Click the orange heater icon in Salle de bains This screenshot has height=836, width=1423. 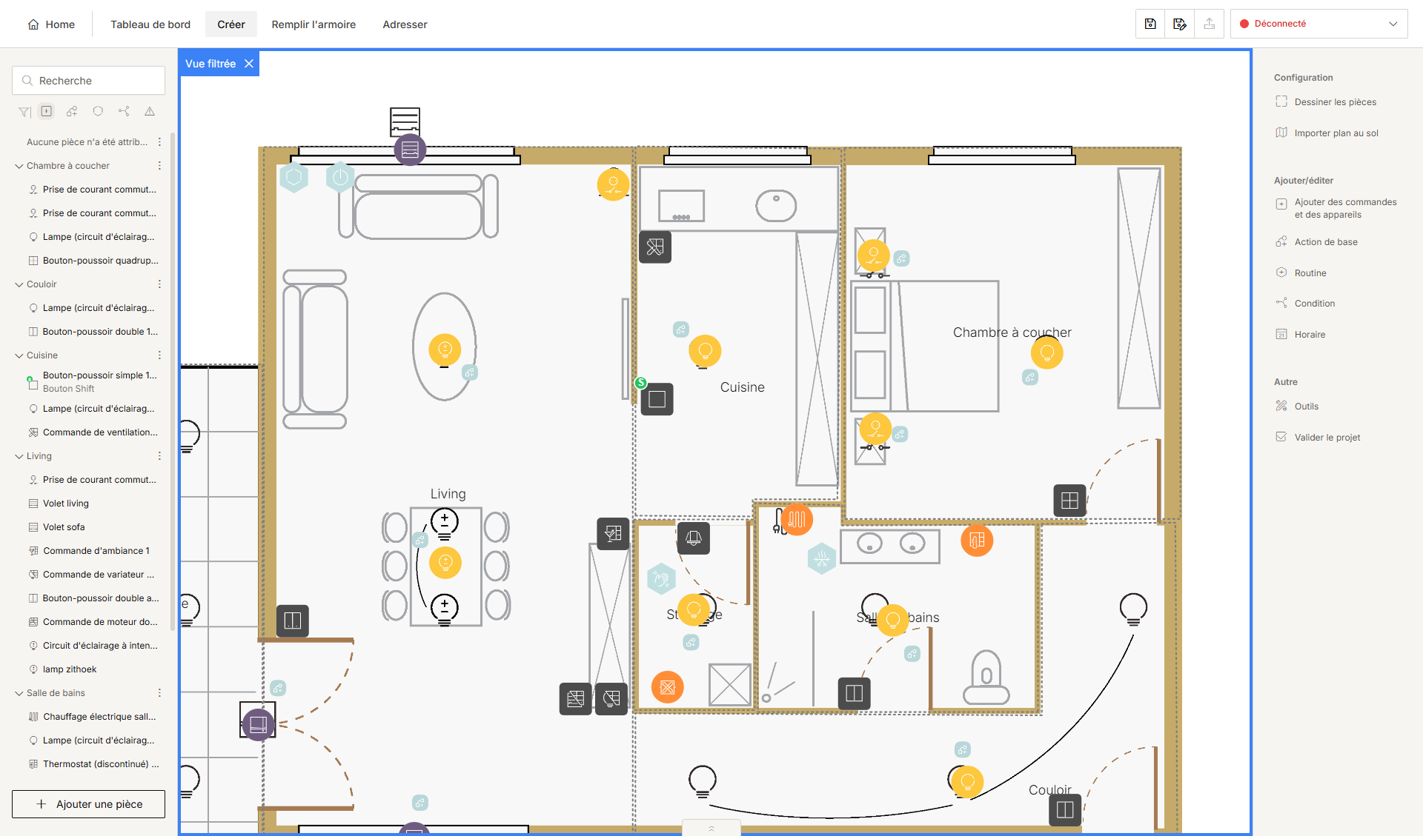click(797, 519)
